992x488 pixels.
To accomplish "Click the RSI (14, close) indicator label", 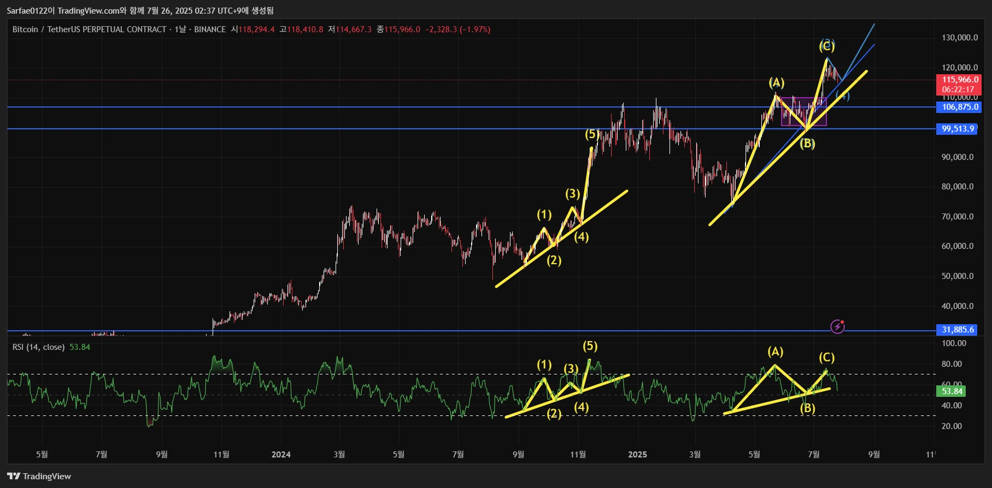I will [x=38, y=347].
